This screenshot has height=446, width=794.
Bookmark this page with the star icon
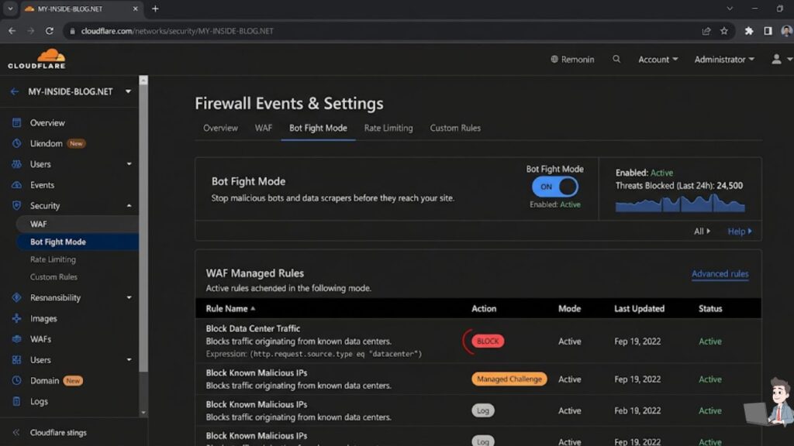coord(724,31)
